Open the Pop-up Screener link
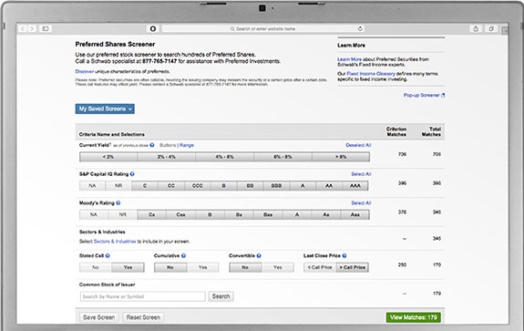 (x=422, y=95)
